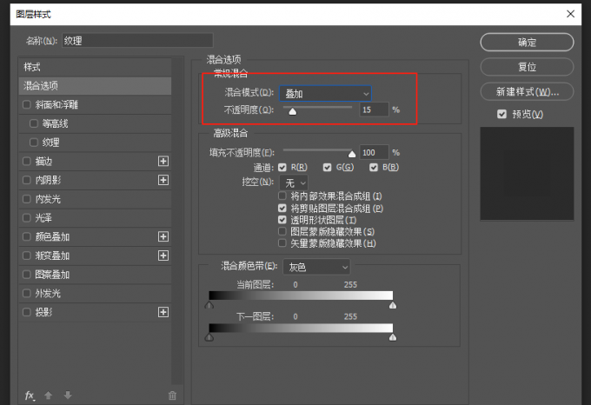Toggle the G(G) channel checkbox
The width and height of the screenshot is (591, 405).
[327, 167]
